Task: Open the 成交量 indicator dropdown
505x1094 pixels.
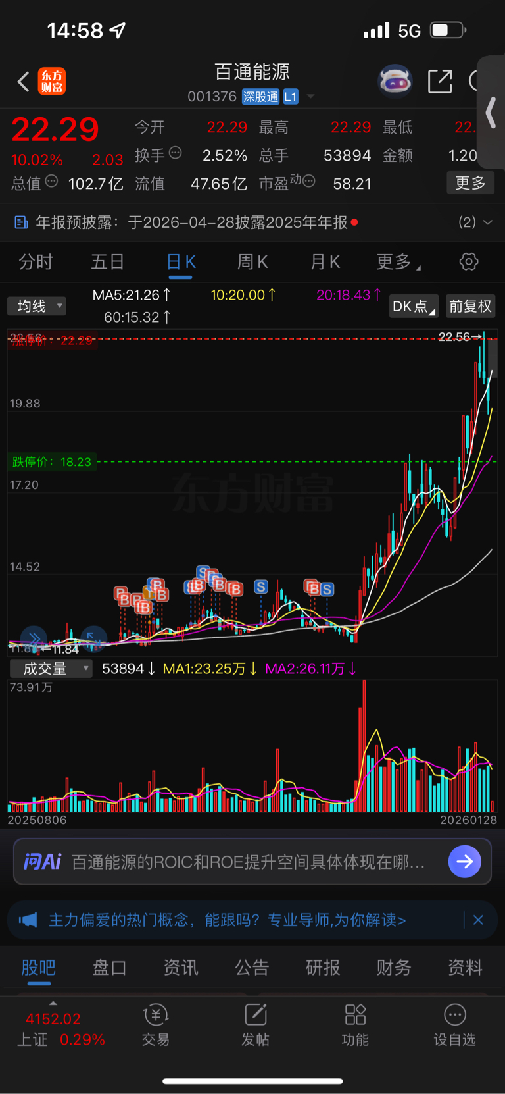Action: [51, 669]
